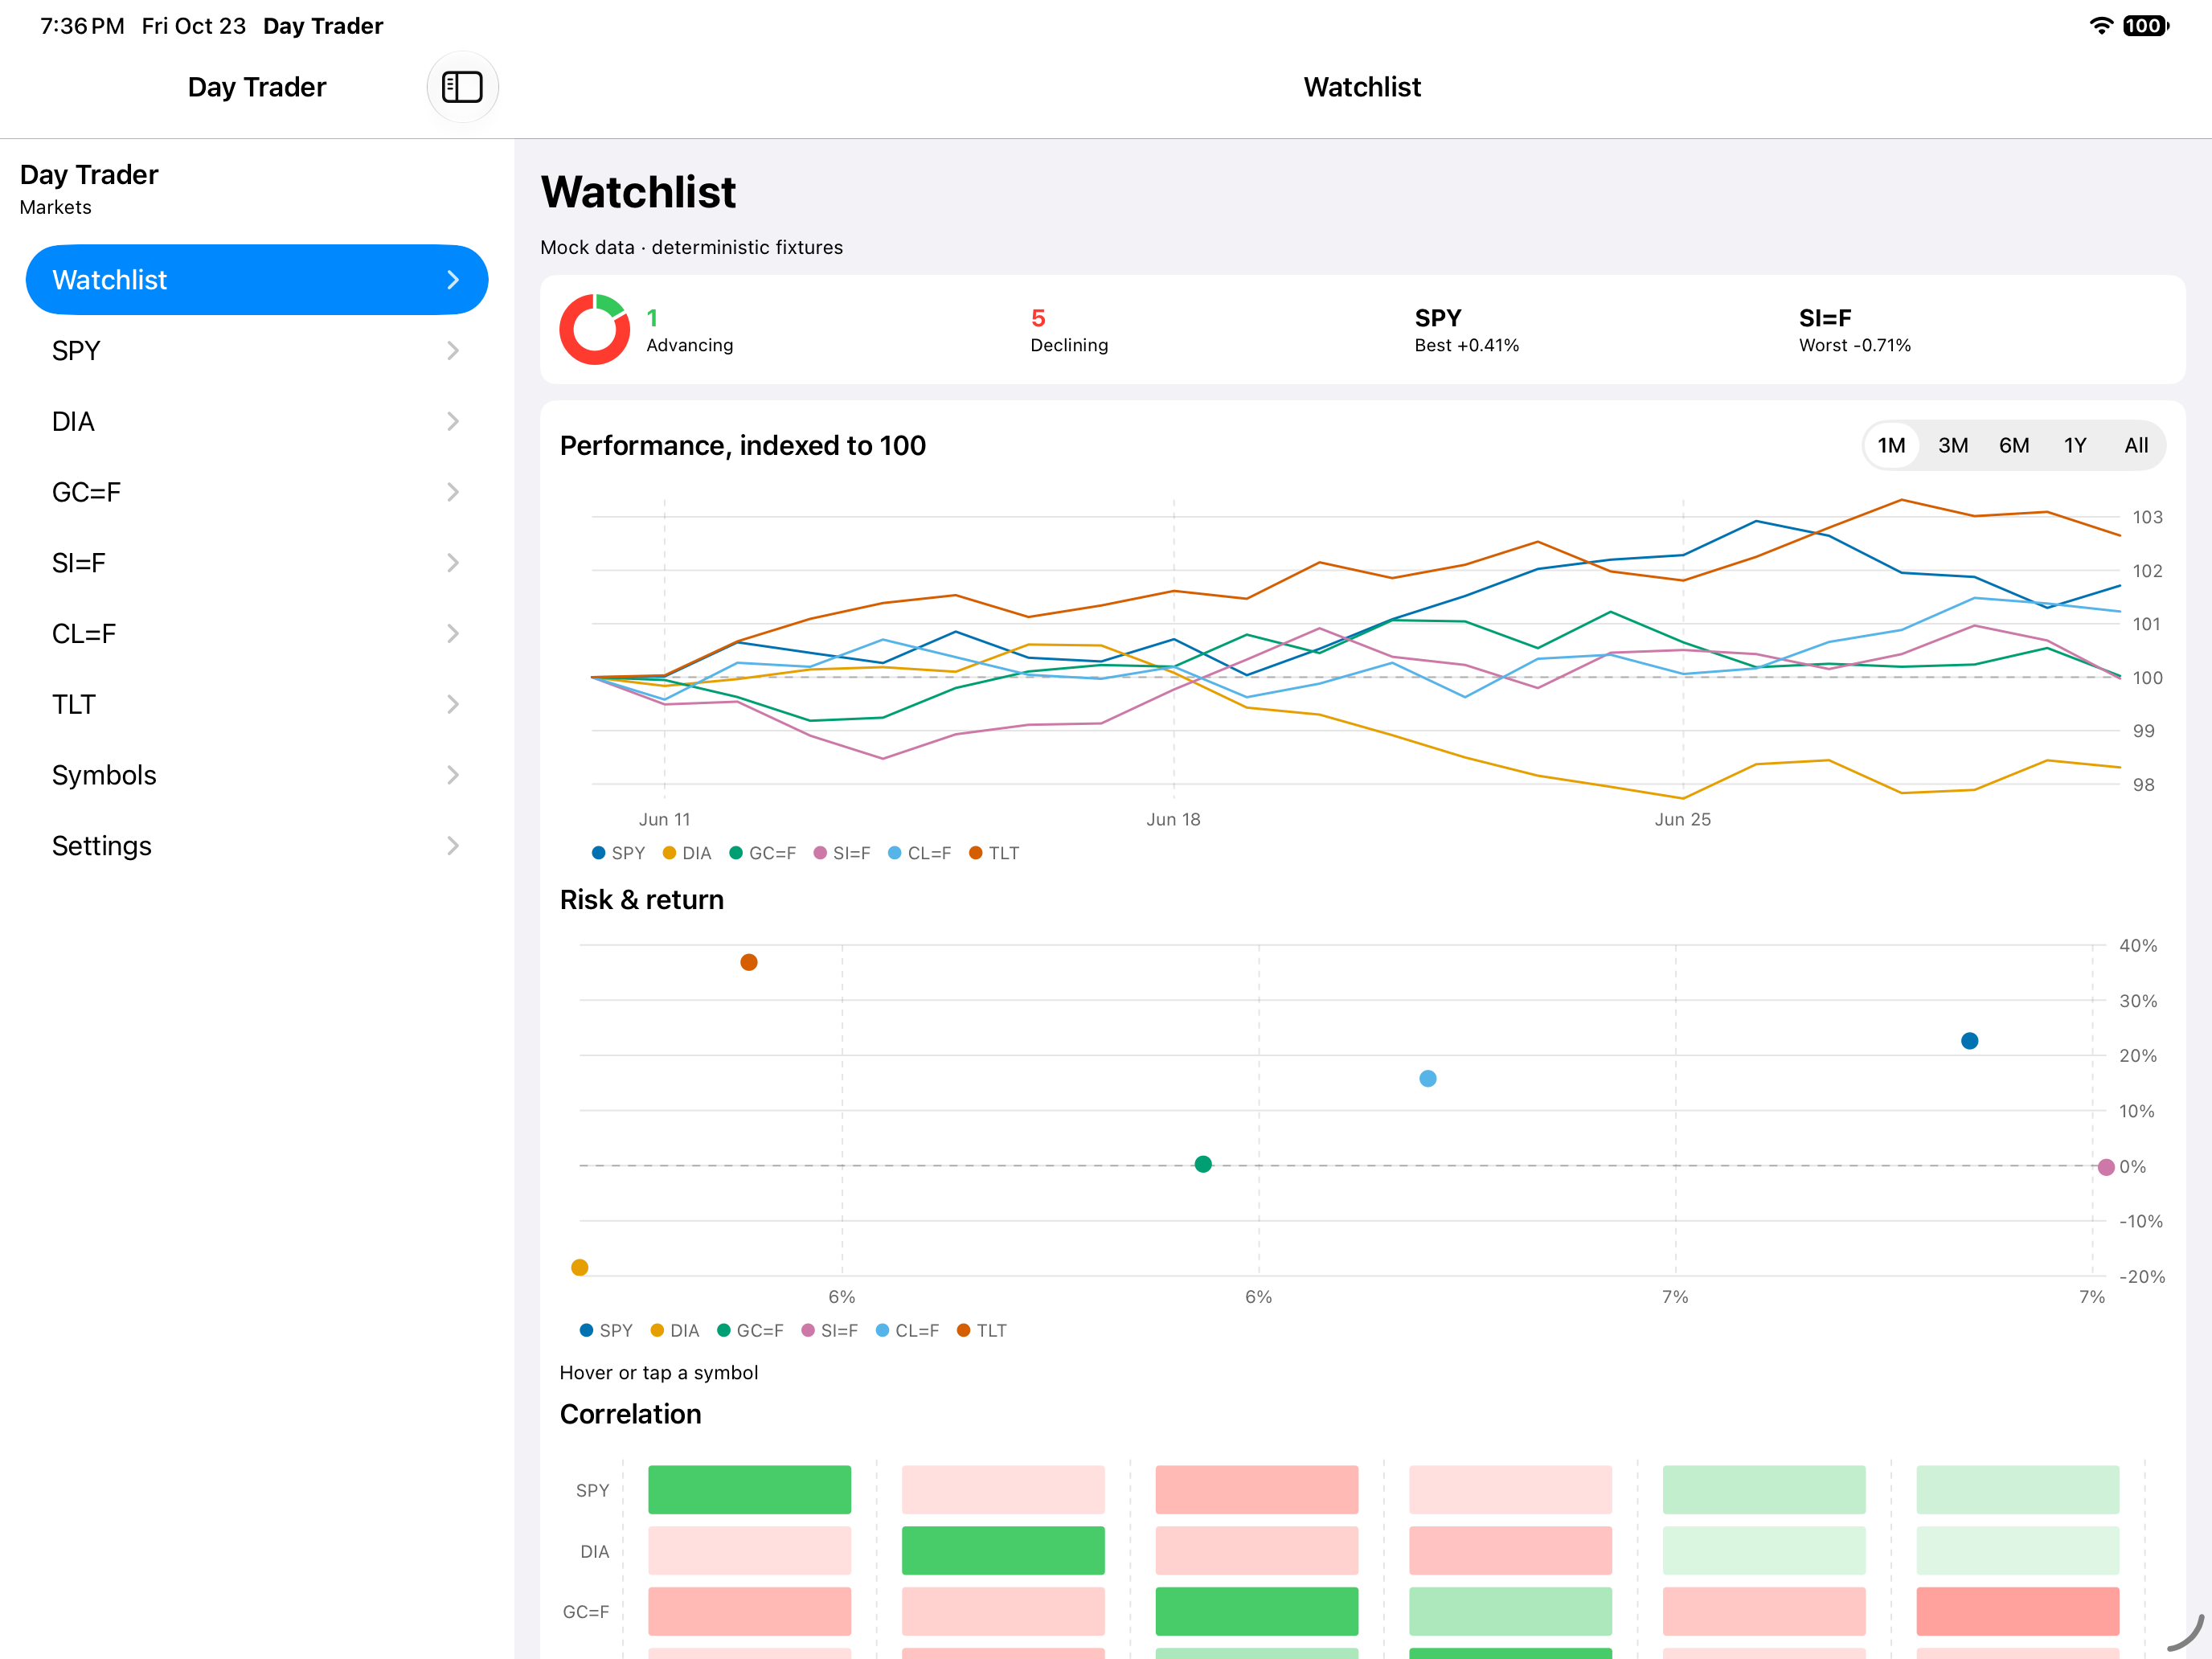Open GC=F in the sidebar

point(257,492)
